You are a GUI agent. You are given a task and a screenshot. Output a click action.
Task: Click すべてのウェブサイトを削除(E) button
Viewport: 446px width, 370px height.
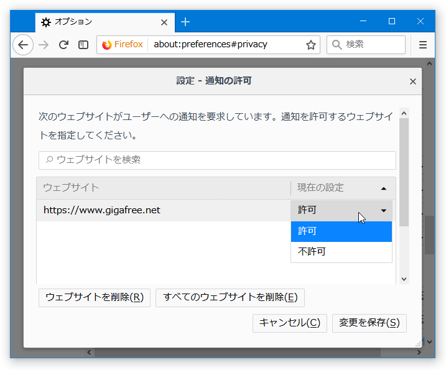click(x=230, y=298)
